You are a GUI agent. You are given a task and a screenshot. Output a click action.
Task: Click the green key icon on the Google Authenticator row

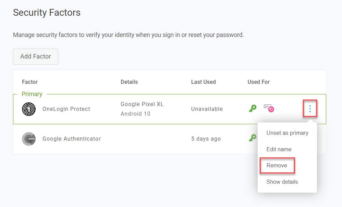point(253,138)
